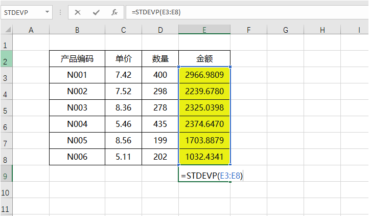Open the Insert Function fx dialog
370x216 pixels.
click(x=114, y=12)
